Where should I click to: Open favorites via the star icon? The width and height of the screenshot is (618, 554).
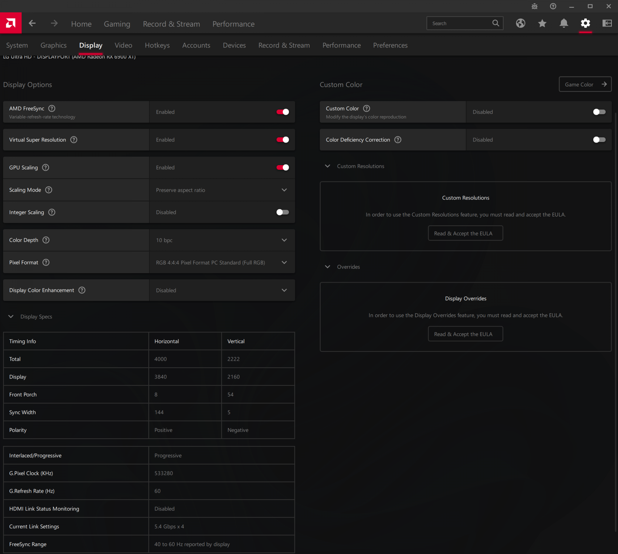542,23
